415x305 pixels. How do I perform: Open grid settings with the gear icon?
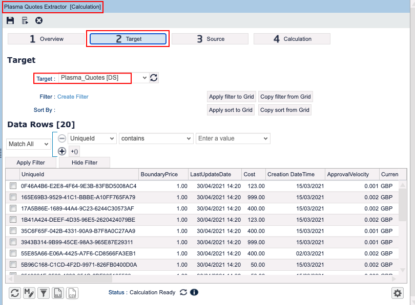click(397, 293)
